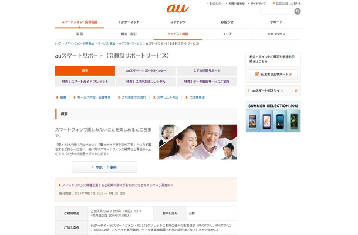358x235 pixels.
Task: Click the auお客さまサポート button with pencil icon
Action: click(x=273, y=75)
